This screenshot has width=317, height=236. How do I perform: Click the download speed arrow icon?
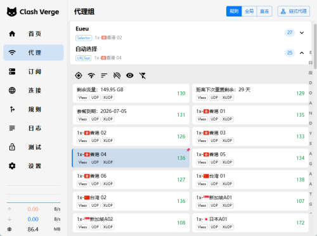(x=10, y=219)
